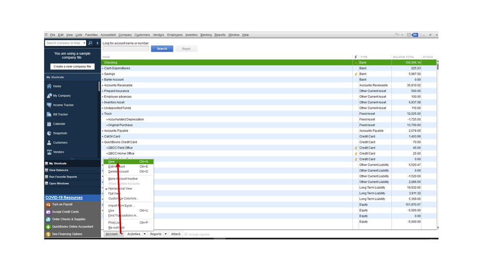Click the QuickBooks Online Accountant plus icon
The image size is (483, 271).
pos(48,227)
